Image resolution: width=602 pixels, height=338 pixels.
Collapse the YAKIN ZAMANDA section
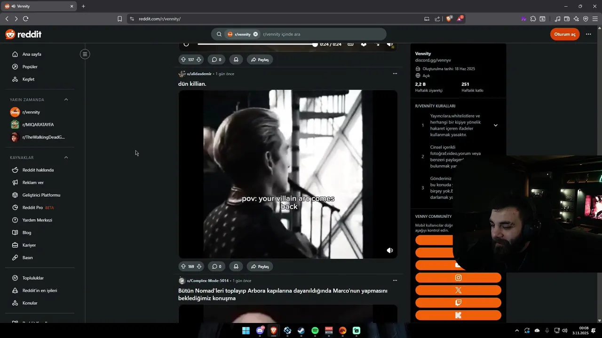click(66, 100)
